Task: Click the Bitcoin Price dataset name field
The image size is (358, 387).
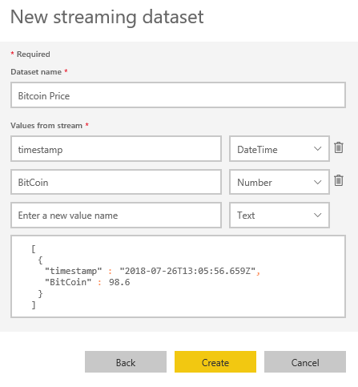Action: 178,95
